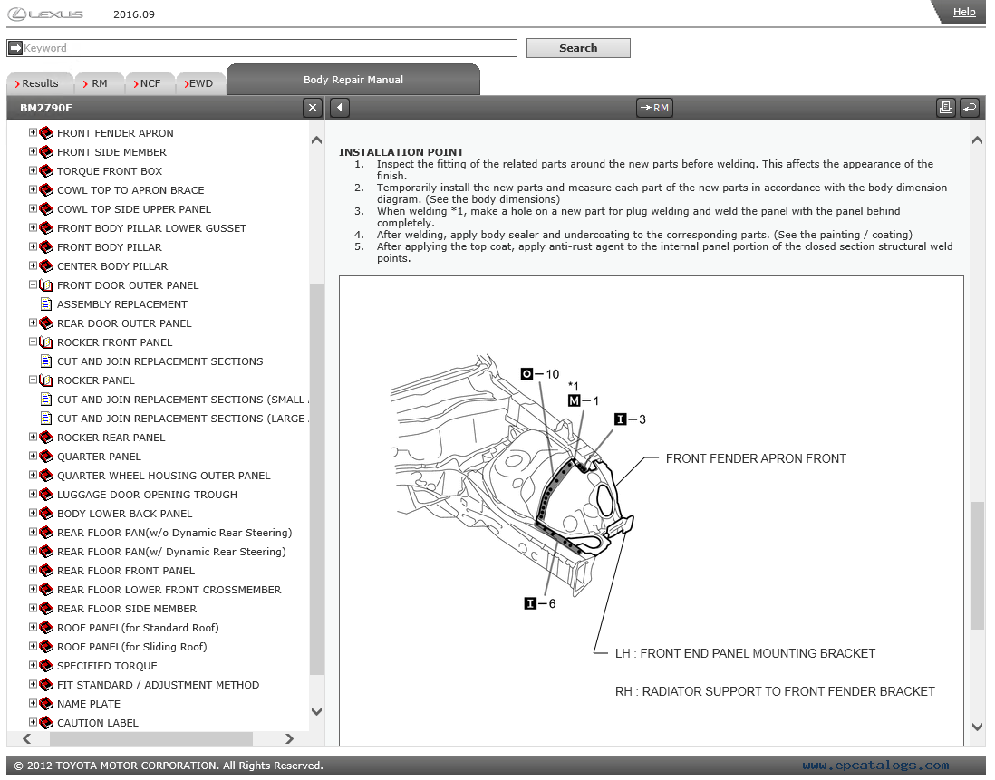Select the Body Repair Manual tab
Image resolution: width=995 pixels, height=780 pixels.
tap(353, 80)
